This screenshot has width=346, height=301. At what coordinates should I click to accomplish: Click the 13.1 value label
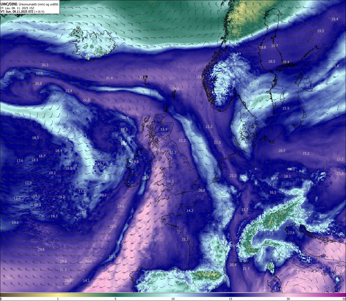pyautogui.click(x=15, y=223)
